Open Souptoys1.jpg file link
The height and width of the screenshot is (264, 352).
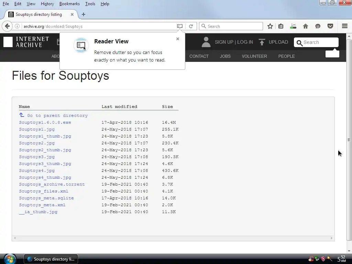coord(37,129)
